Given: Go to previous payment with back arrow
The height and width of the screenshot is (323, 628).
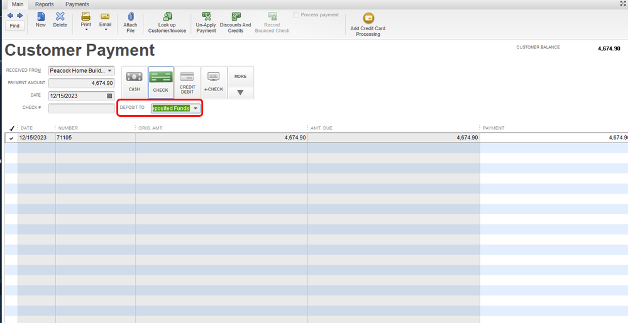Looking at the screenshot, I should (10, 16).
